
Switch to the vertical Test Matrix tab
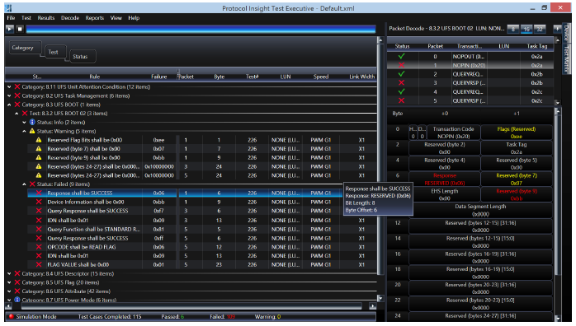tap(566, 58)
